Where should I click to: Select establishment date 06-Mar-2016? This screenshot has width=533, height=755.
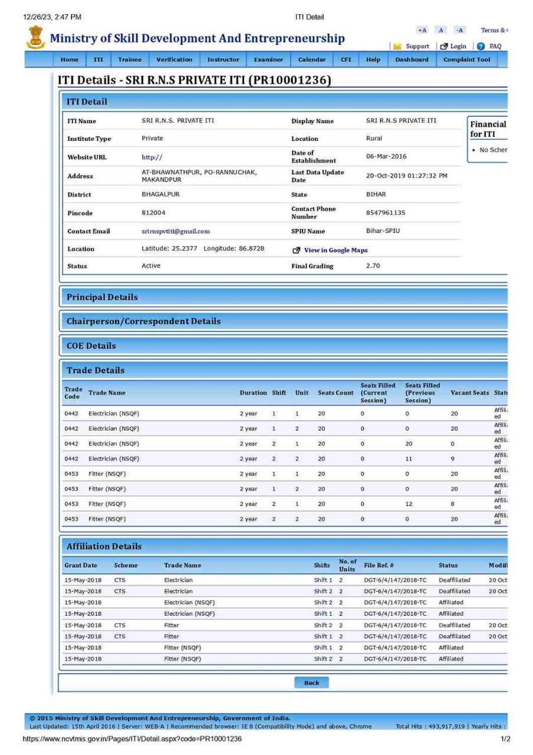(x=386, y=156)
